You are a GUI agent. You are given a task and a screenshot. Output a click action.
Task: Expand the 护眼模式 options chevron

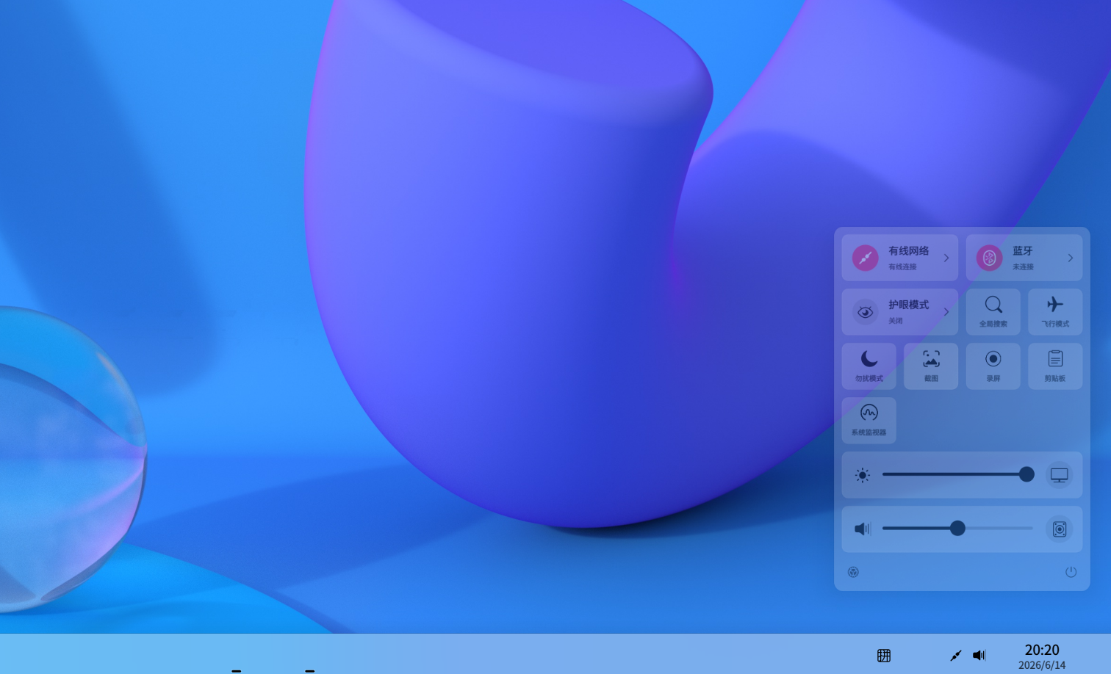(x=946, y=312)
